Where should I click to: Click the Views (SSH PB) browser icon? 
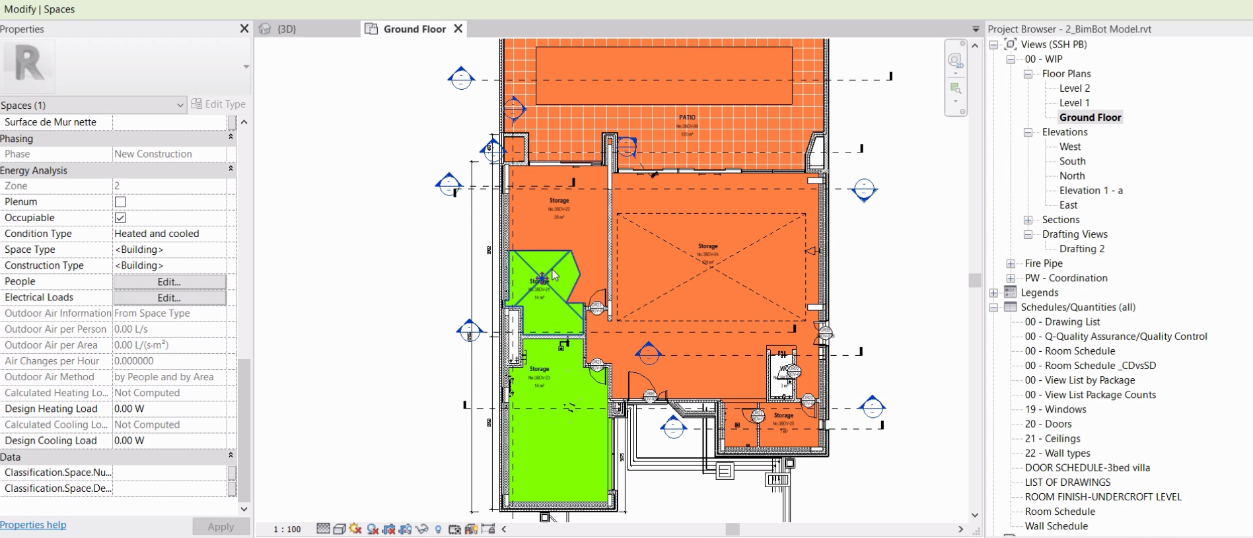(x=1010, y=44)
